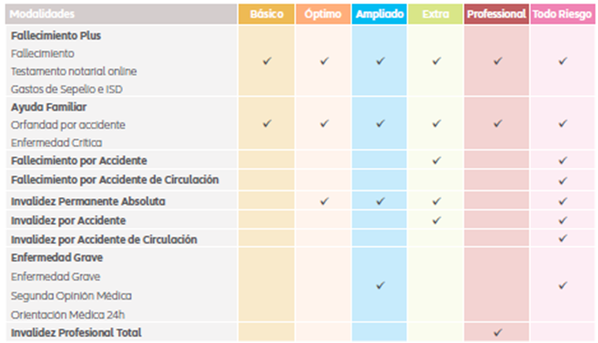Viewport: 598px width, 343px height.
Task: Click Ampliado checkmark for Enfermedad Grave
Action: [379, 285]
